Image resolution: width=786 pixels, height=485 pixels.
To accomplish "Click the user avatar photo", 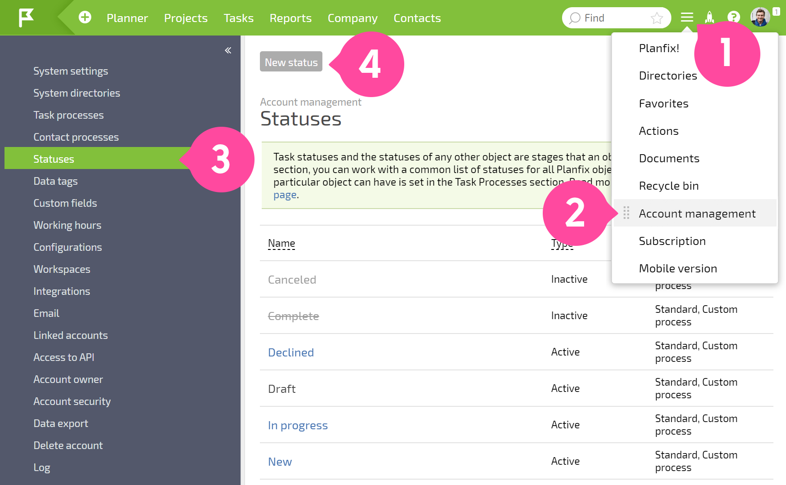I will [760, 17].
